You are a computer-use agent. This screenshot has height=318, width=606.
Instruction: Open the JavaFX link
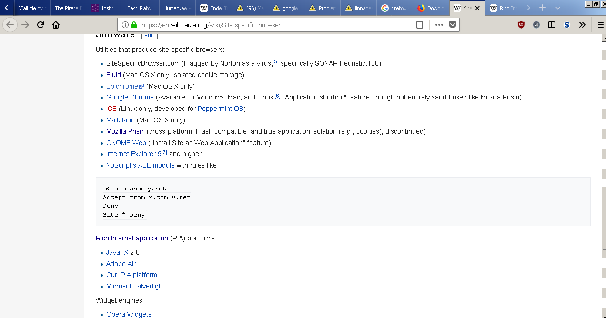[x=117, y=252]
